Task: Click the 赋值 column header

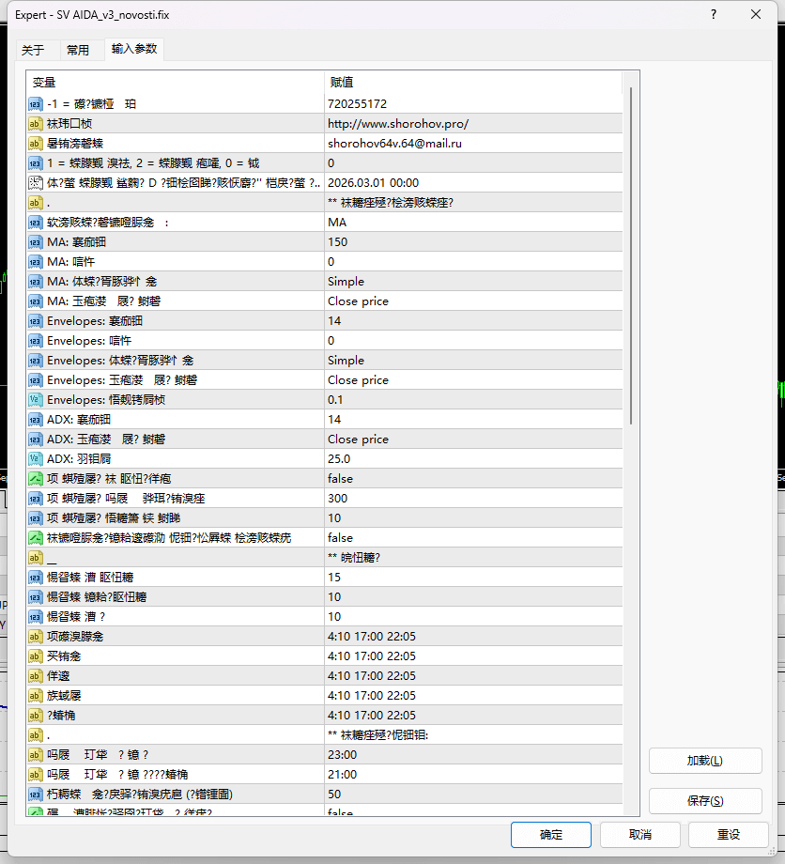Action: 474,83
